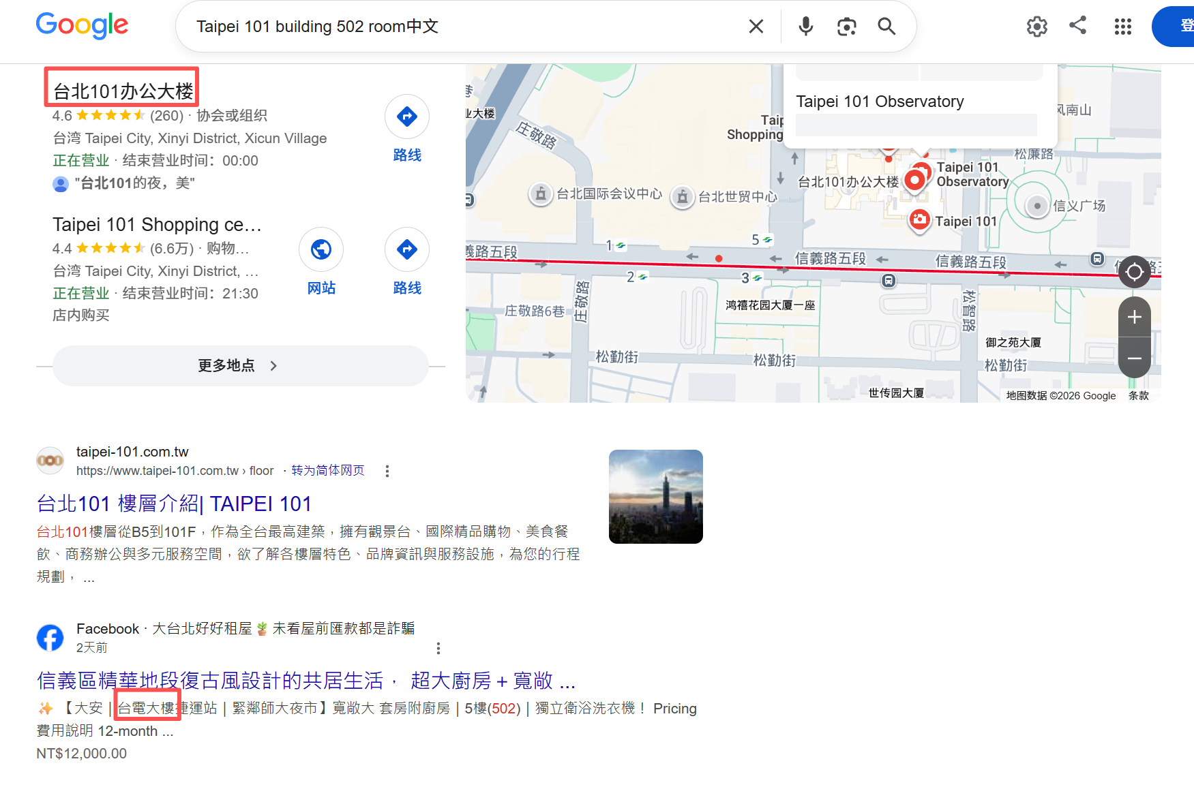Click the Google logo
Image resolution: width=1194 pixels, height=787 pixels.
(82, 26)
